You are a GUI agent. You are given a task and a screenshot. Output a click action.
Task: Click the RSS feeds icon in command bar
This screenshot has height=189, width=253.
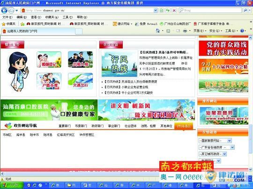(168, 31)
